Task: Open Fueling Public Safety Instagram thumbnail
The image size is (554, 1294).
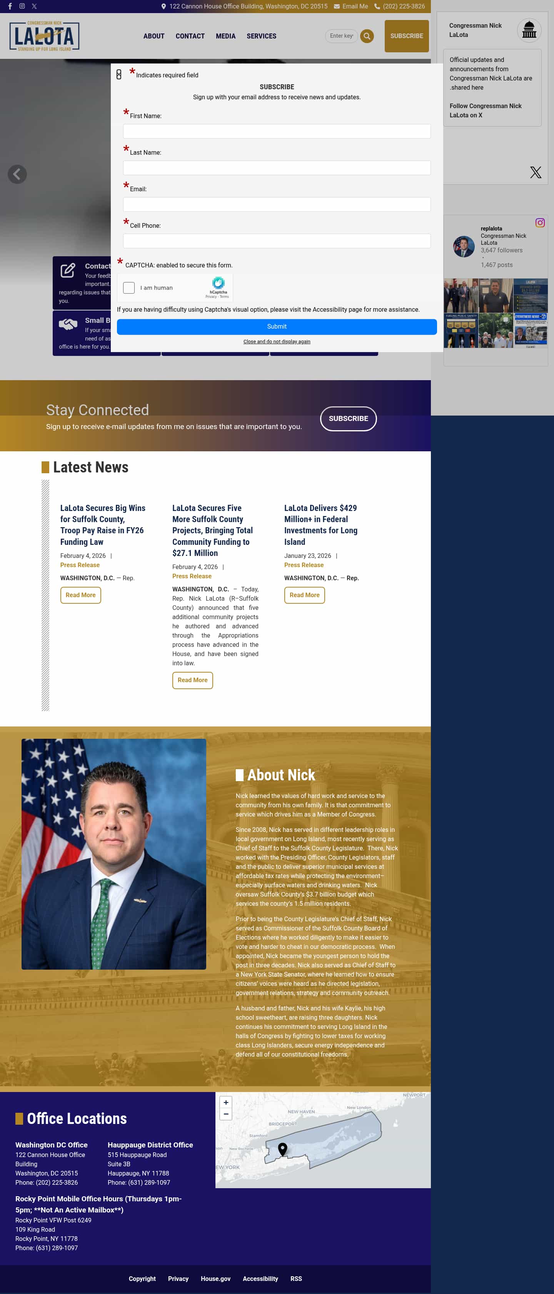Action: coord(461,331)
